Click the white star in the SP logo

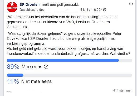(12, 4)
